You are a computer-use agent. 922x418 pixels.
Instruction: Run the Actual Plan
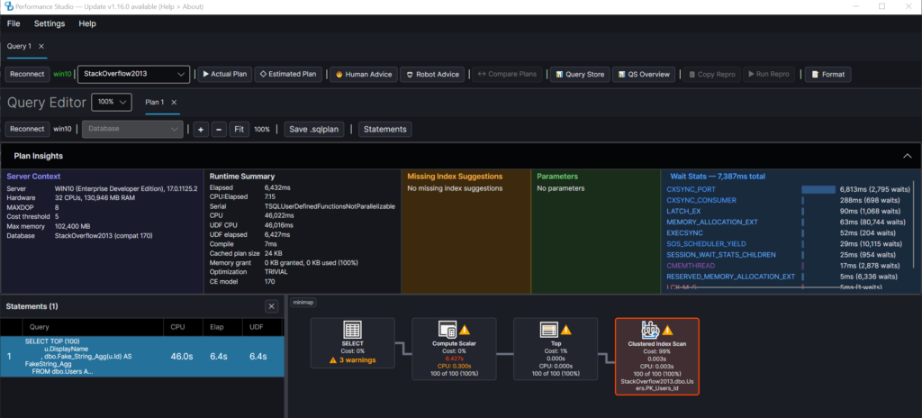(x=224, y=74)
